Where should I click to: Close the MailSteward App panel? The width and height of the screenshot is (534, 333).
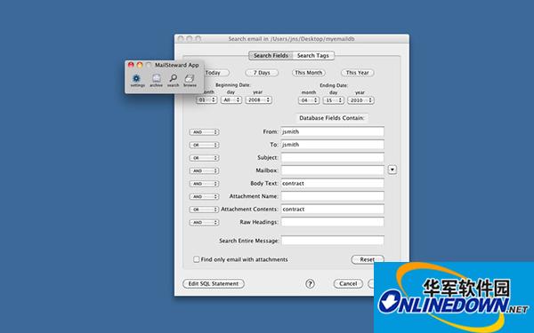pos(131,65)
